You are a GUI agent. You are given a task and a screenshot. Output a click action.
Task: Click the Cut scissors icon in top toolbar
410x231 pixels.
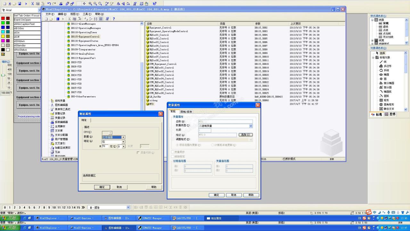click(x=33, y=4)
